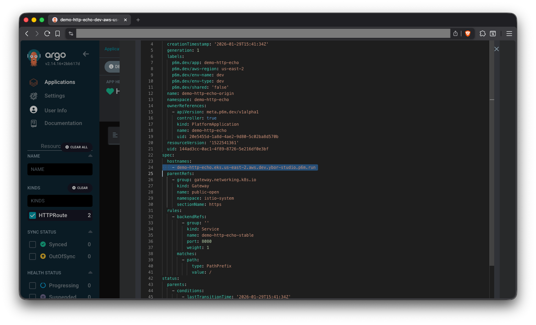Click the Clear kinds filter button
The width and height of the screenshot is (536, 325).
click(80, 188)
